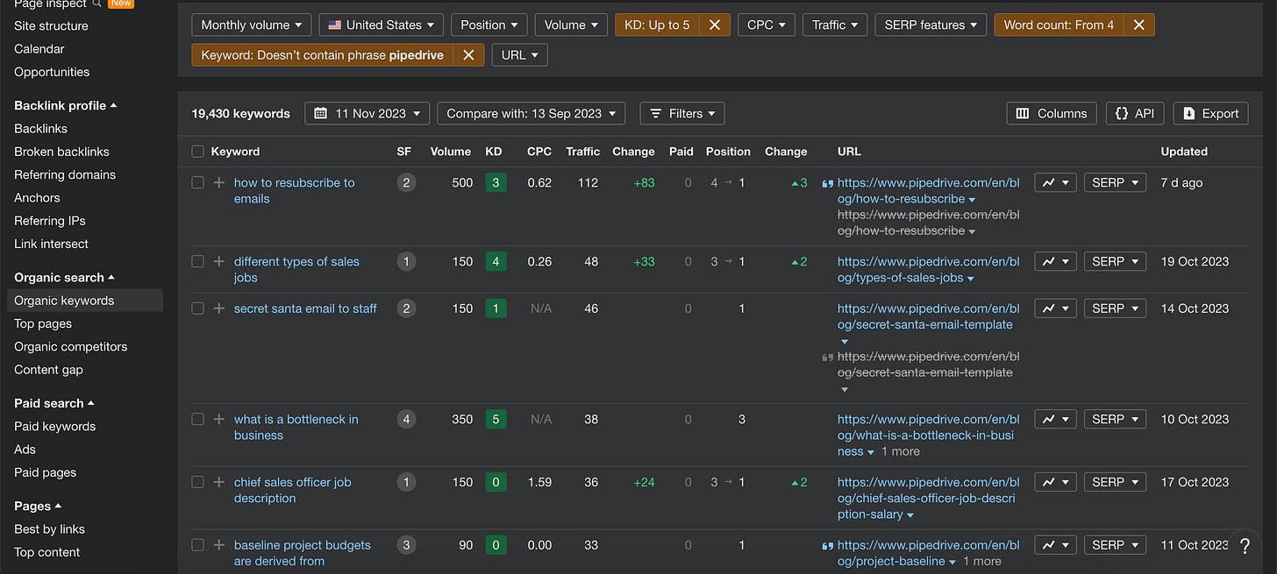Open Broken backlinks in sidebar
This screenshot has width=1277, height=574.
pos(61,152)
